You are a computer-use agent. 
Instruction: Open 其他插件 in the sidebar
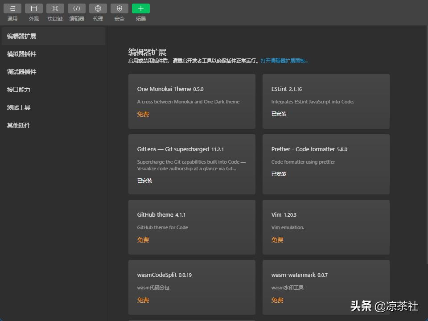[19, 125]
